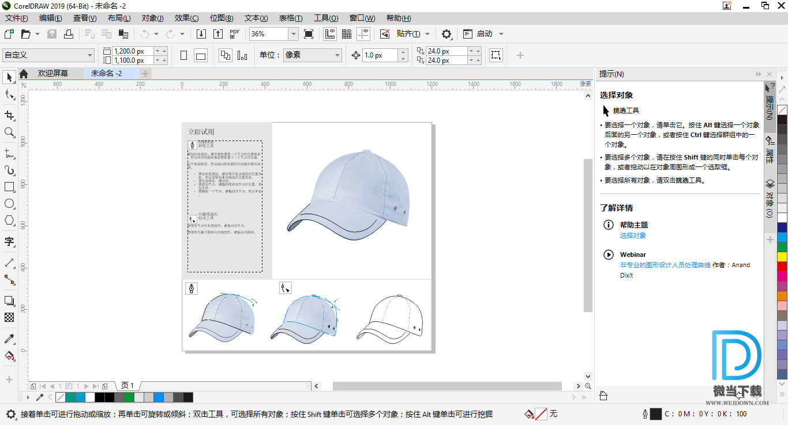Select the Crop tool
Screen dimensions: 788x425
coord(9,115)
